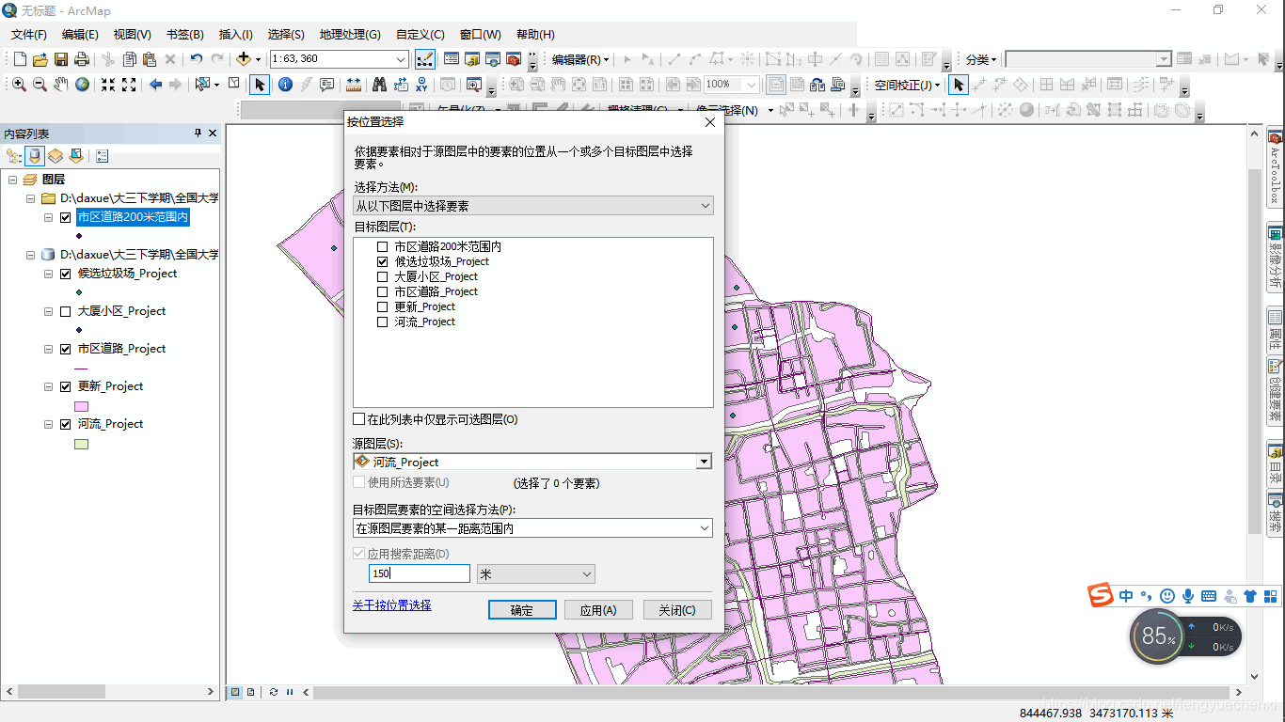Check 大厦小区_Project in target layers list
Viewport: 1285px width, 722px height.
382,276
